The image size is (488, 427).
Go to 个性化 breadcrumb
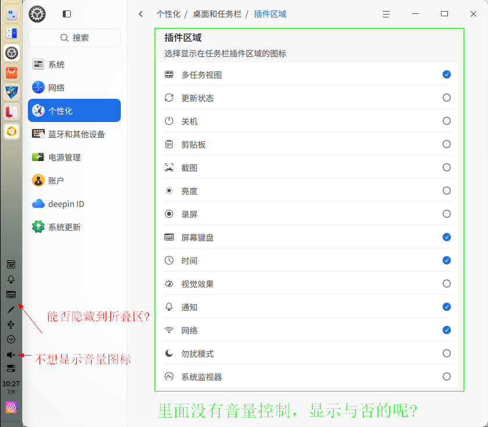[x=168, y=14]
